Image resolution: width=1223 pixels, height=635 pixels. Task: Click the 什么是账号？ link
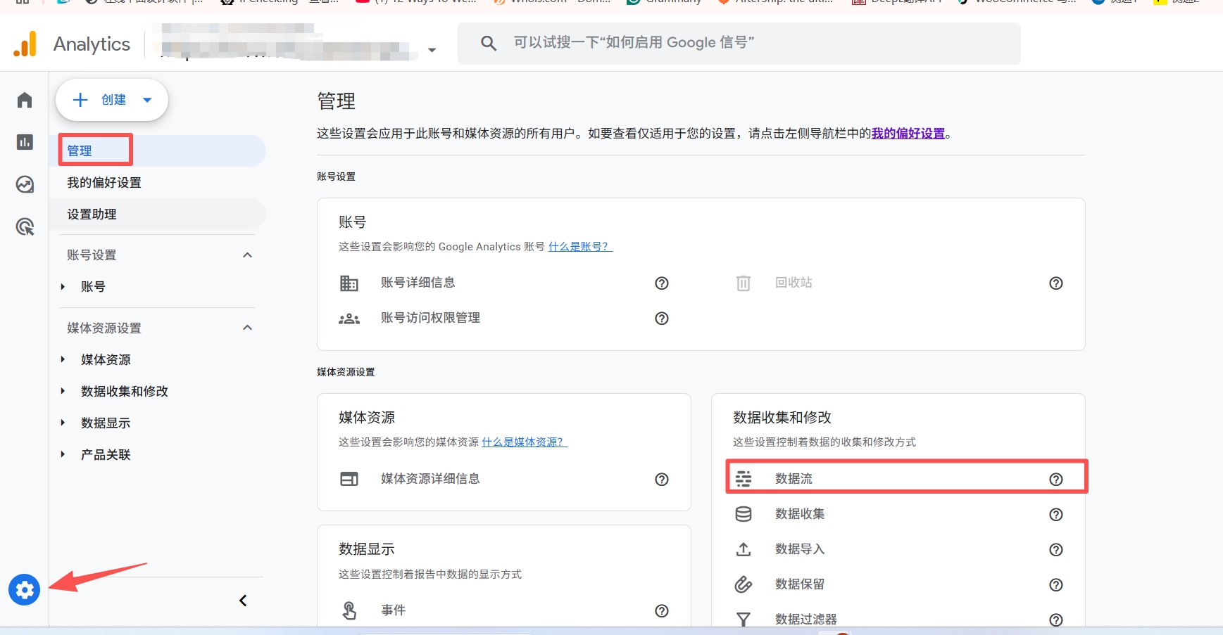pyautogui.click(x=579, y=247)
